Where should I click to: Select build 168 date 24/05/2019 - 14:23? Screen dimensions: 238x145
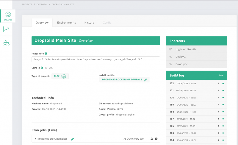click(186, 112)
